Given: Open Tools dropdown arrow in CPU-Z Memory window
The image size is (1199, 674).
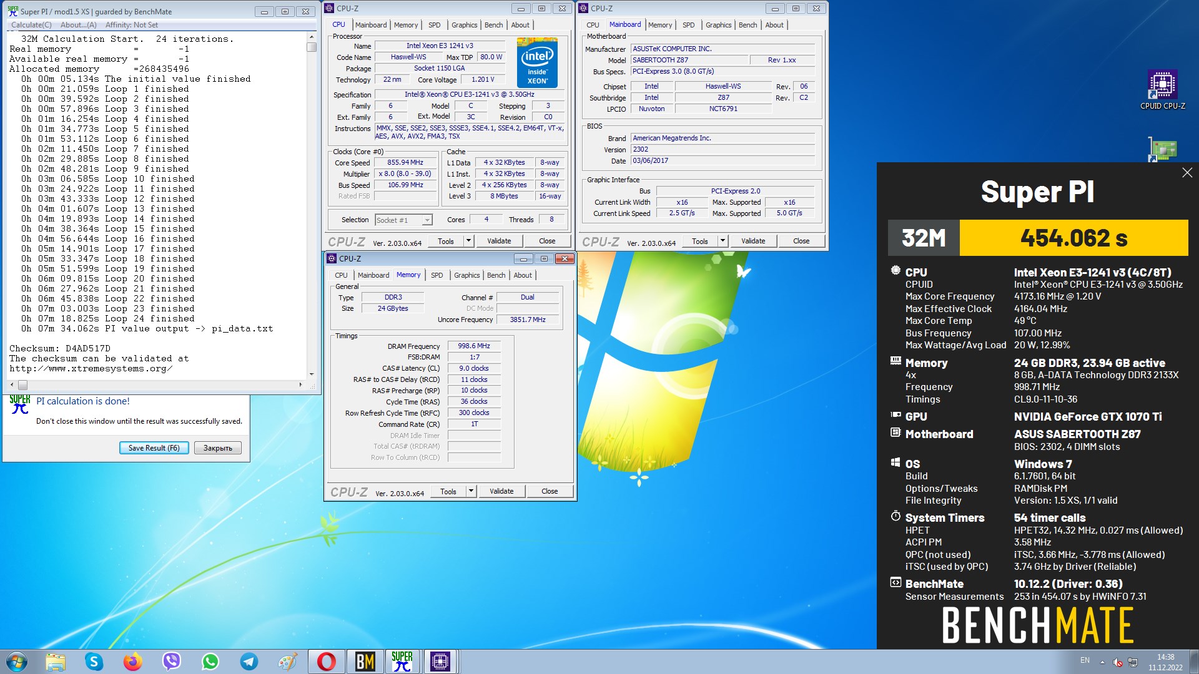Looking at the screenshot, I should tap(471, 491).
